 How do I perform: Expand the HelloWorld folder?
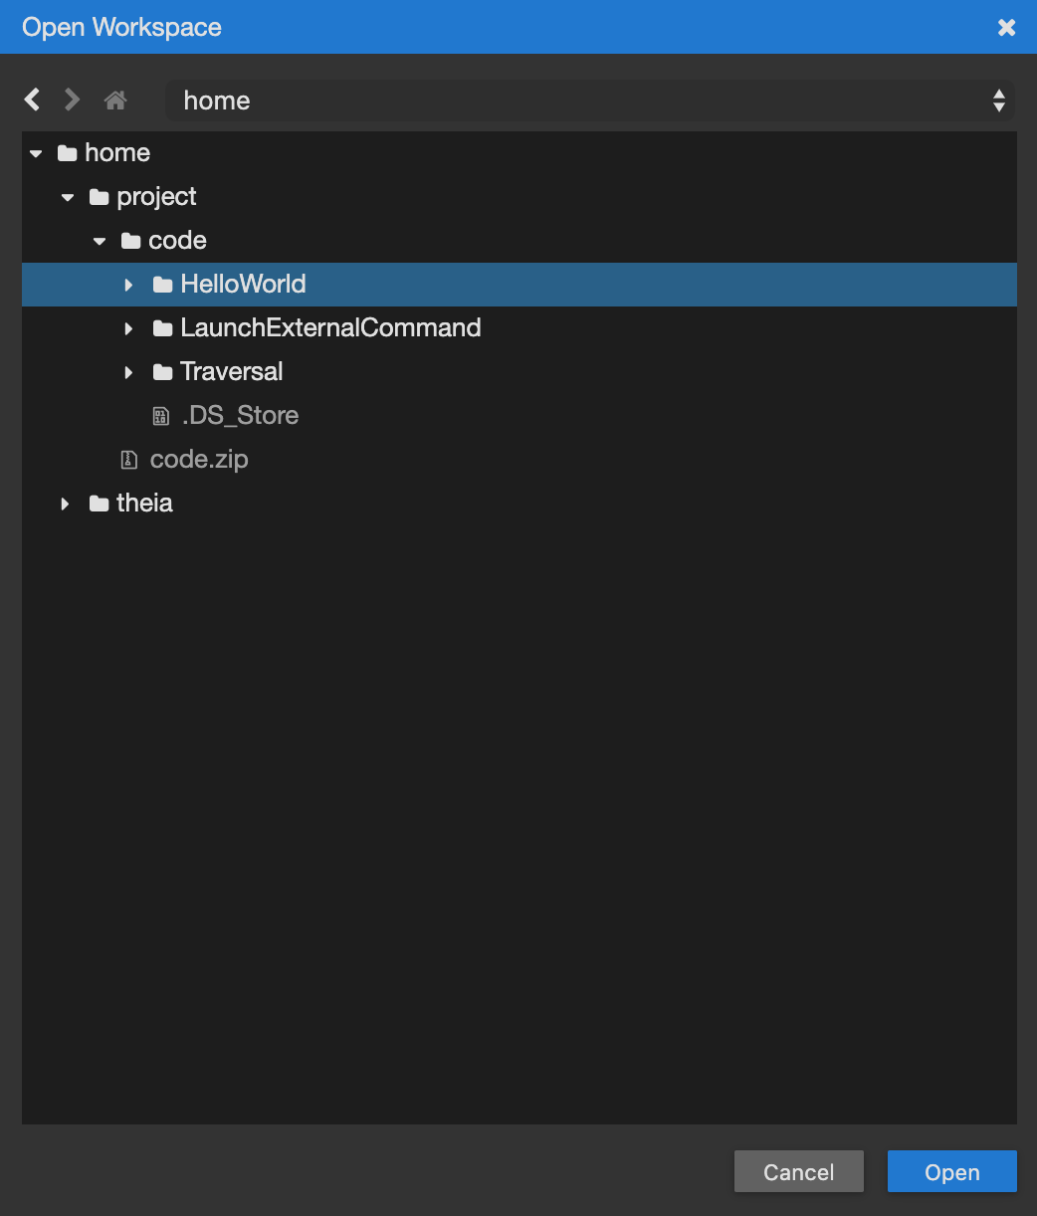128,286
